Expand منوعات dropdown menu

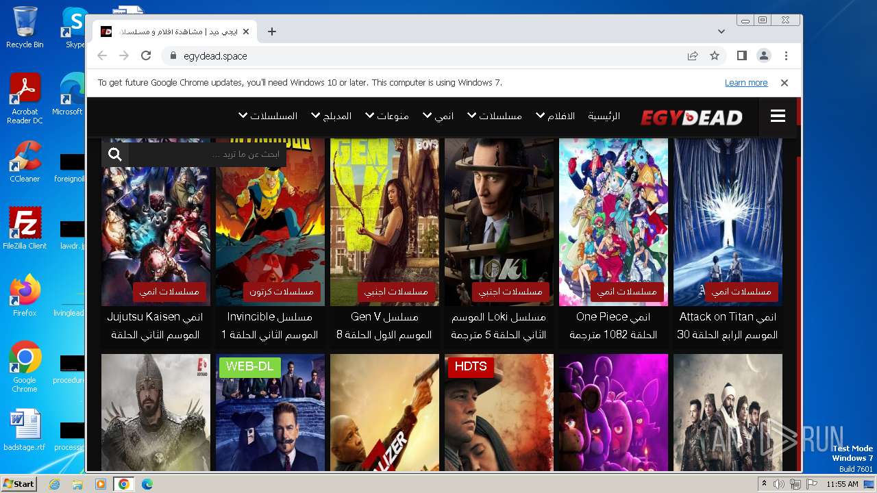tap(387, 116)
